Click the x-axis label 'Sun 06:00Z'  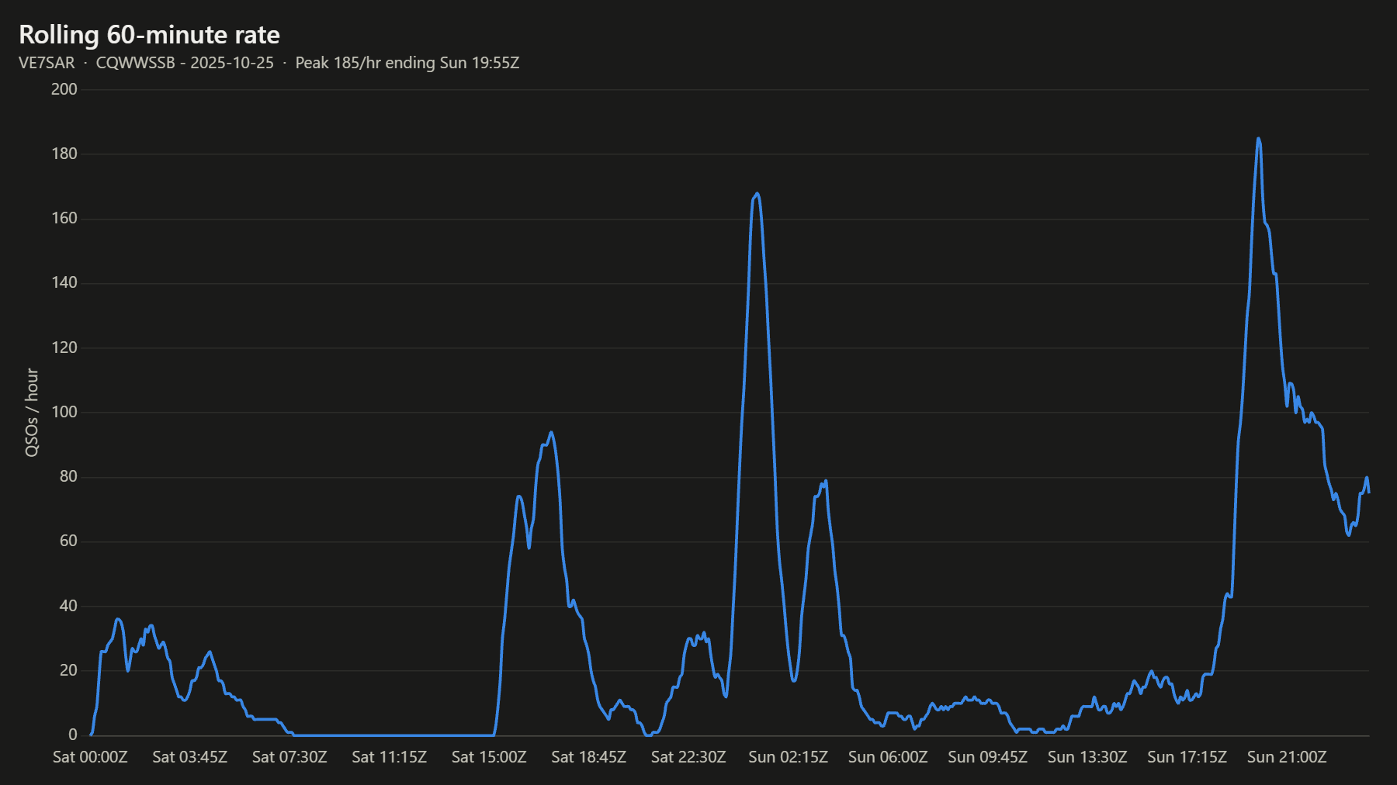tap(888, 757)
